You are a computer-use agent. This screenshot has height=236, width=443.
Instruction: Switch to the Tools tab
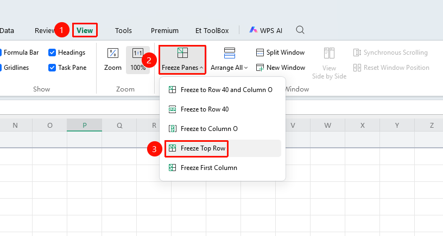123,30
